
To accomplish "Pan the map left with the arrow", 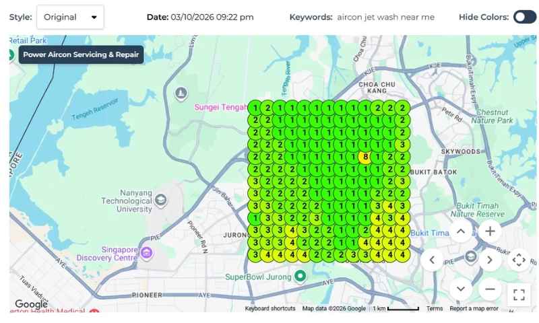I will click(432, 260).
